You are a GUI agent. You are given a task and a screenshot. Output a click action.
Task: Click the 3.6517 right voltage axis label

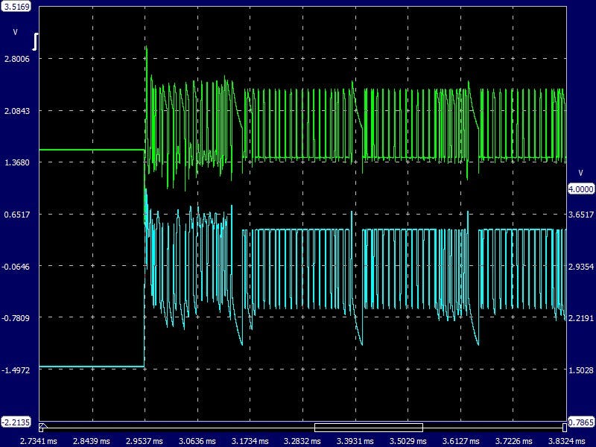580,215
